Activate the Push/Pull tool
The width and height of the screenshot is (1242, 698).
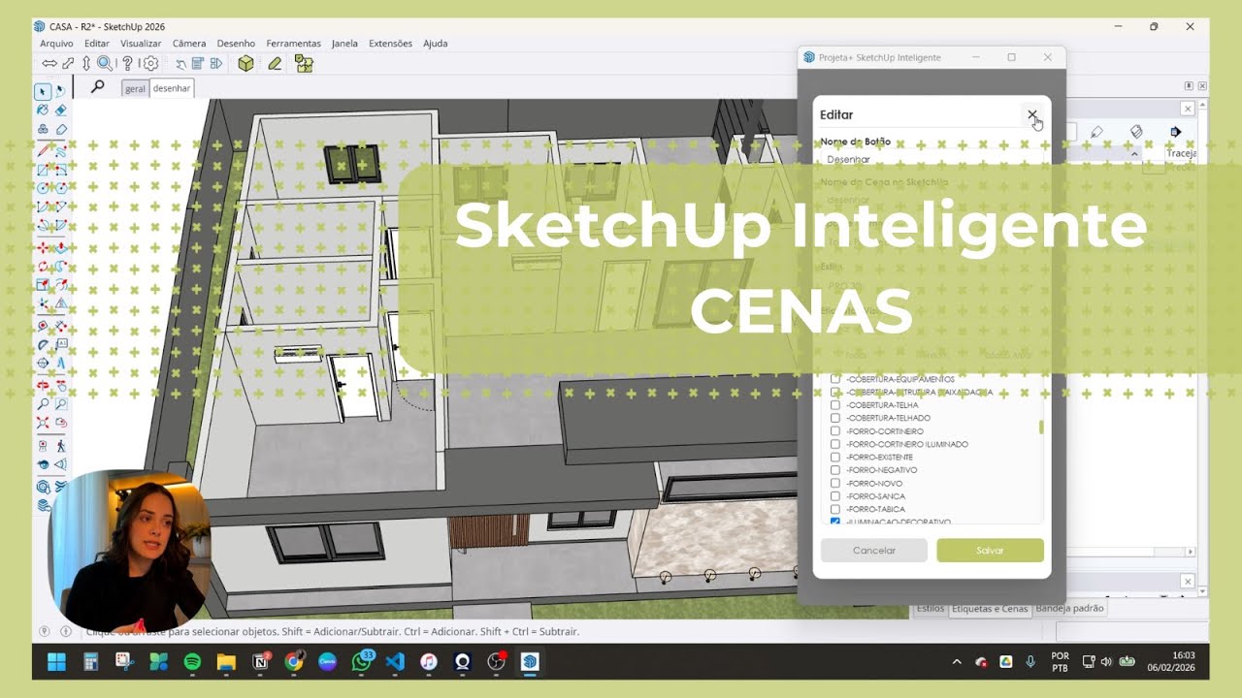coord(60,247)
